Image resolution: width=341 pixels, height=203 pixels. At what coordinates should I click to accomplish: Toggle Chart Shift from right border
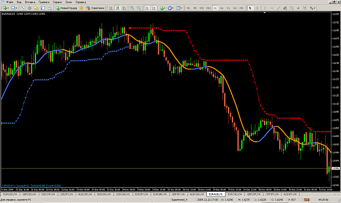click(154, 8)
